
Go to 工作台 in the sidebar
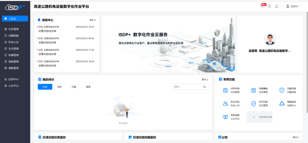15,19
